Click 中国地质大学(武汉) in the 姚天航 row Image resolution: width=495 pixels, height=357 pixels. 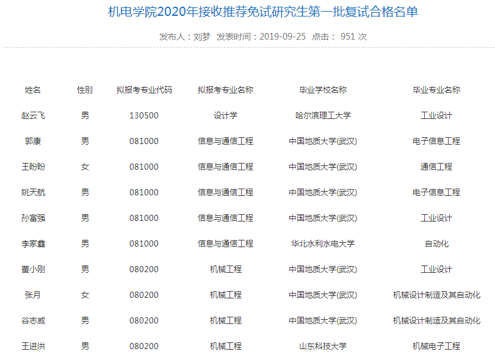[x=323, y=192]
